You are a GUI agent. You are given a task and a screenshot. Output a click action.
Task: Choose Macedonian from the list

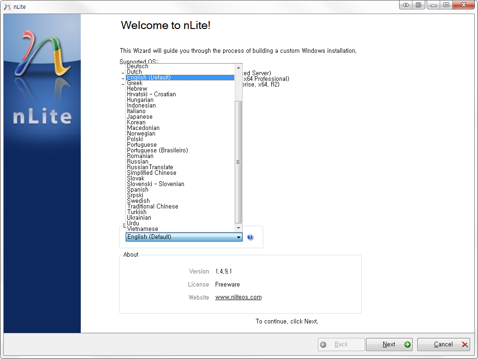180,128
